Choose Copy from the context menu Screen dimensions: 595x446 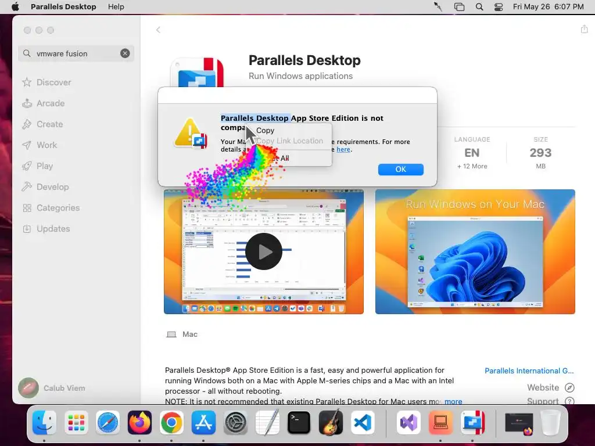[265, 131]
